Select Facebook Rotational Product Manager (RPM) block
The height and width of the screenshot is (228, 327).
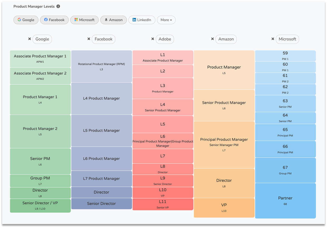pos(102,66)
